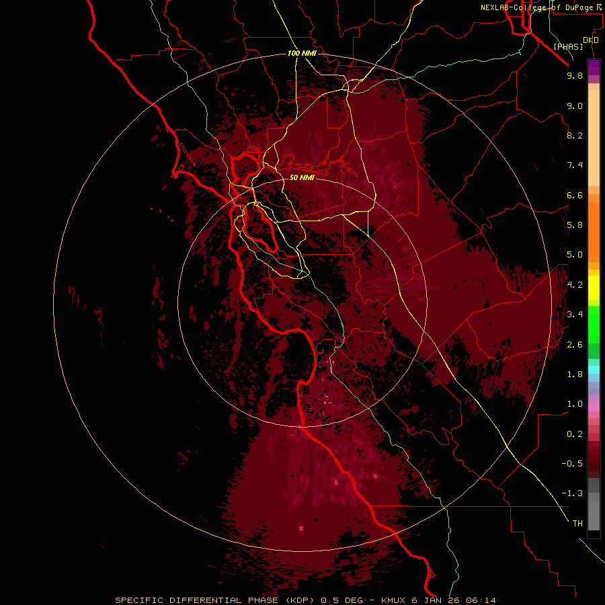
Task: Click the TH threshold label
Action: (x=577, y=524)
